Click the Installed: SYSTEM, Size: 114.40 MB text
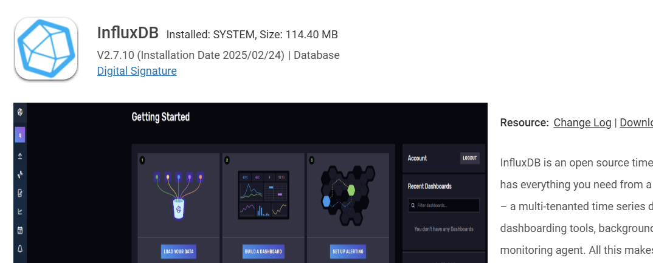This screenshot has width=653, height=263. [252, 35]
